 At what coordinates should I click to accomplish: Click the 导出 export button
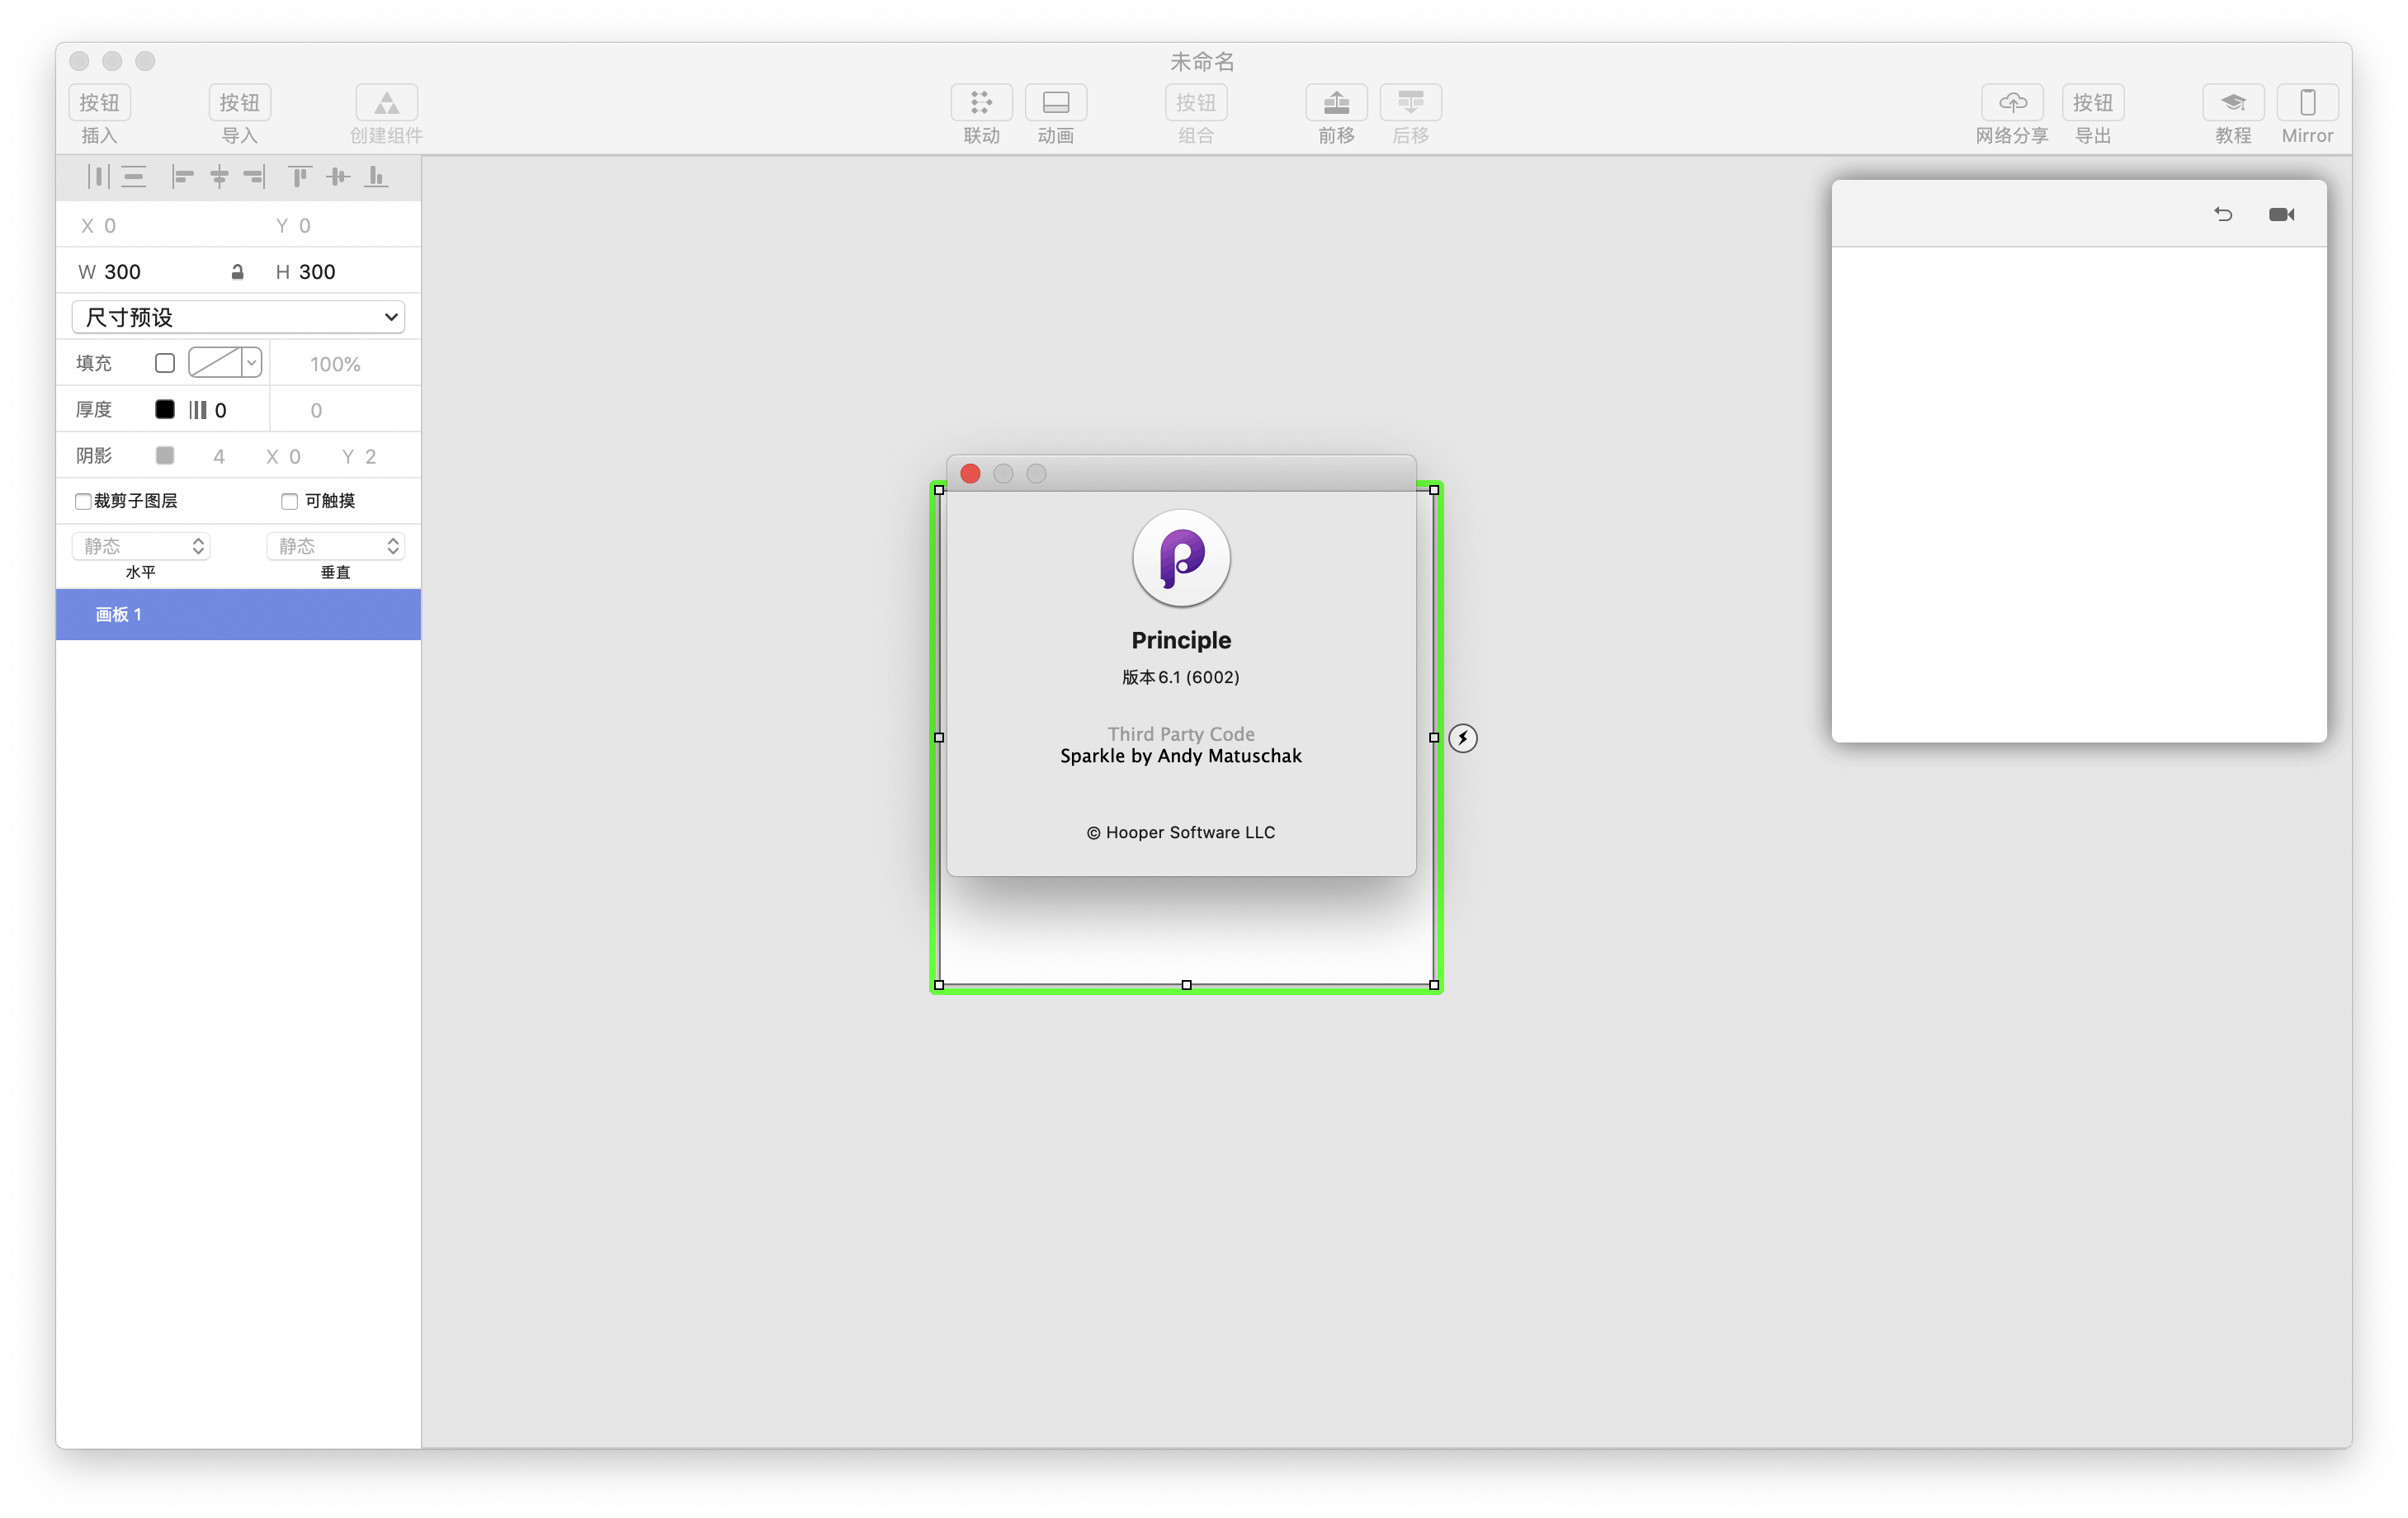click(x=2092, y=102)
